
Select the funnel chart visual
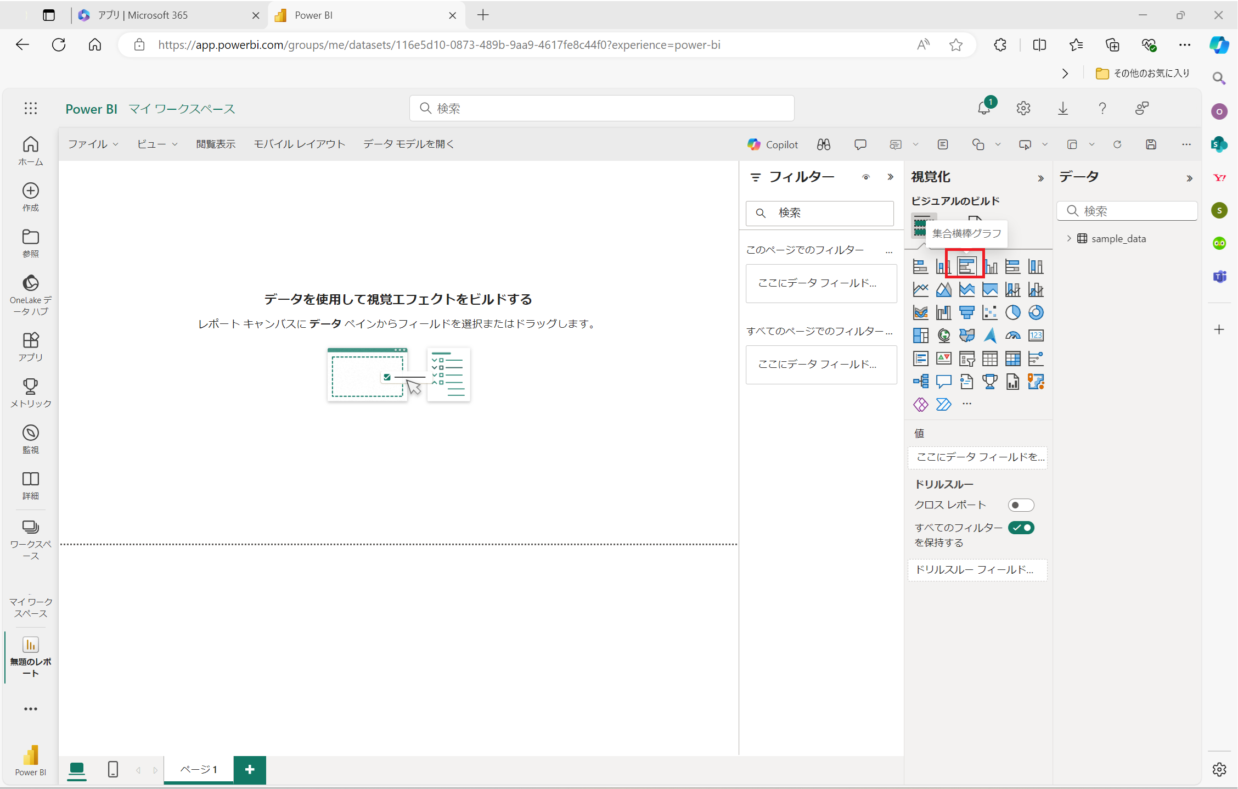click(x=966, y=312)
